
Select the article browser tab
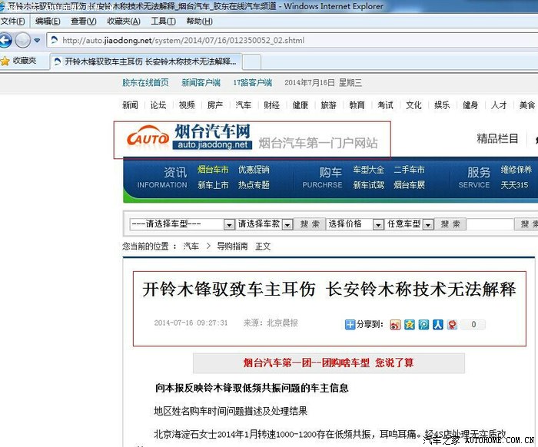[x=150, y=61]
